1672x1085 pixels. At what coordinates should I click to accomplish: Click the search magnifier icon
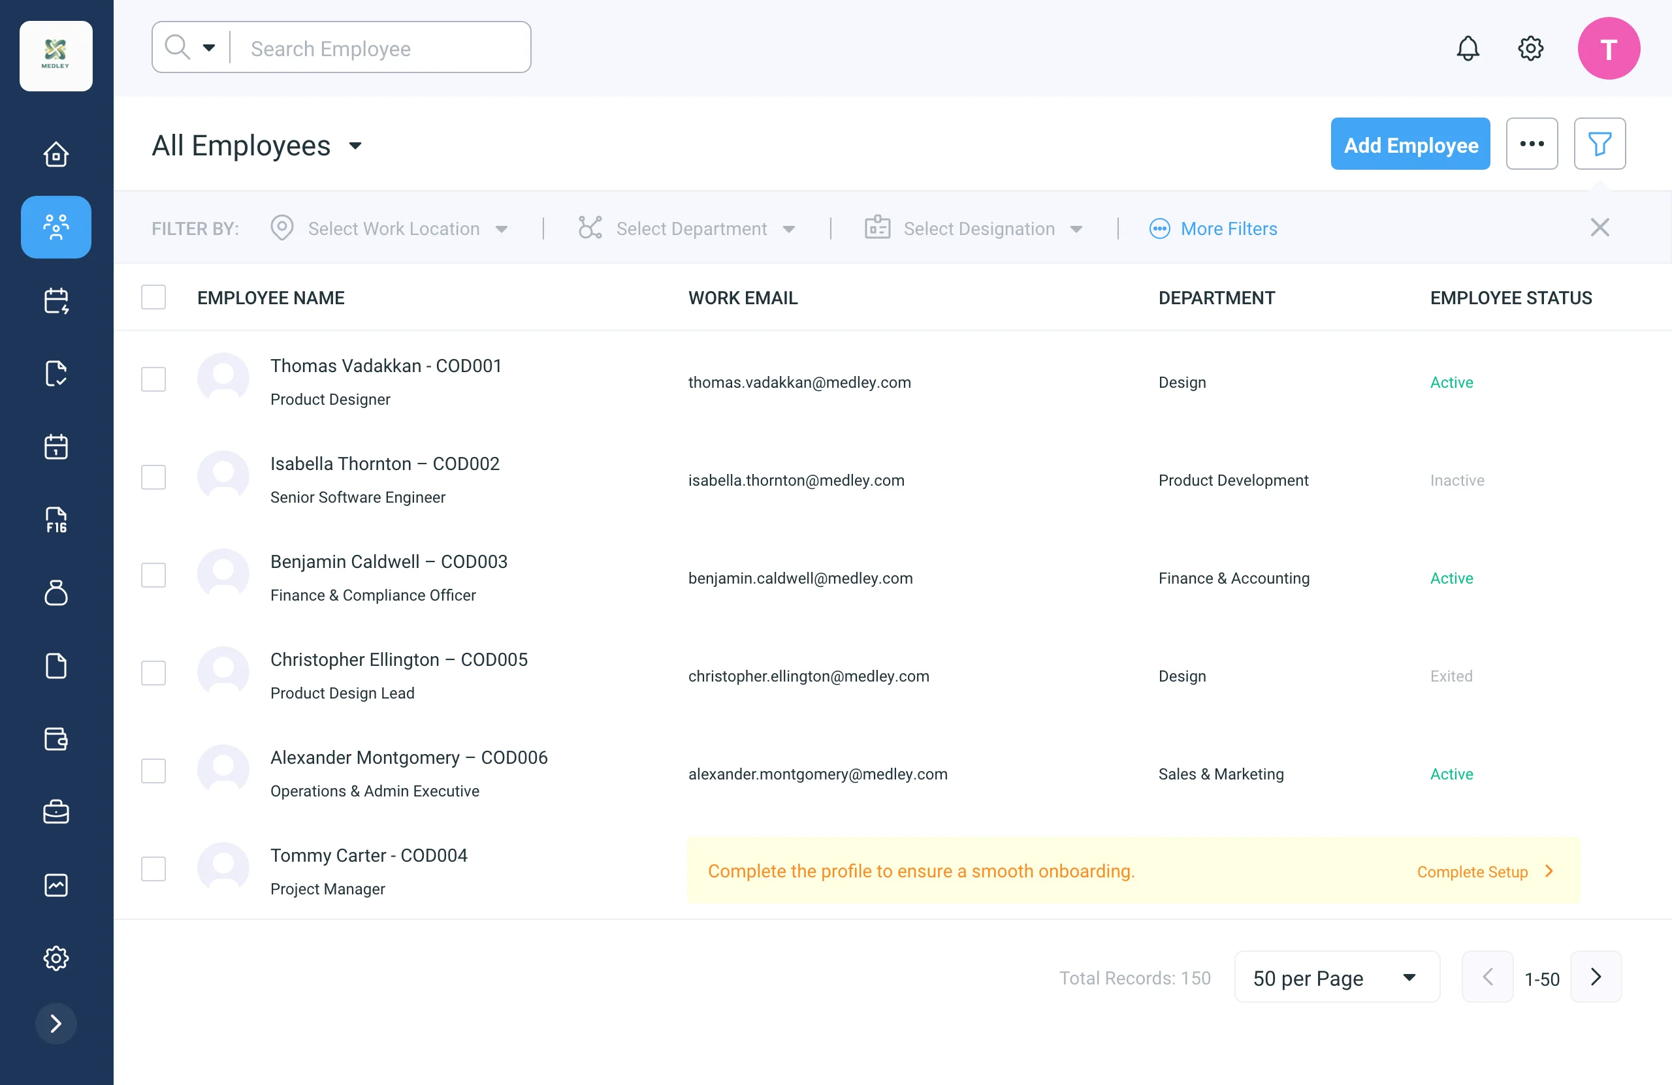click(177, 47)
